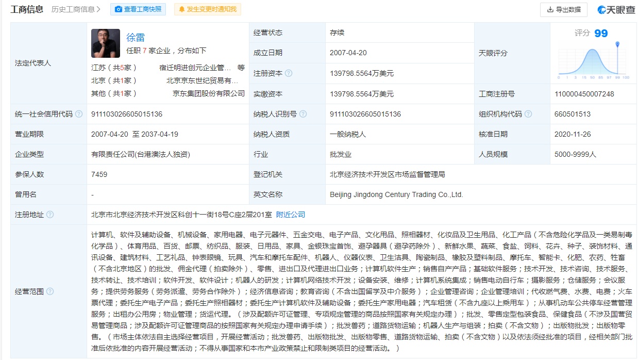Click the download icon on 导出数据
The width and height of the screenshot is (638, 360).
click(x=550, y=9)
